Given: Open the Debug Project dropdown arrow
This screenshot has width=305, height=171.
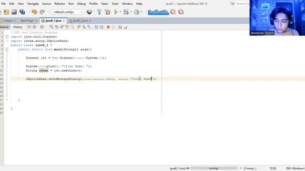Looking at the screenshot, I should pyautogui.click(x=131, y=12).
